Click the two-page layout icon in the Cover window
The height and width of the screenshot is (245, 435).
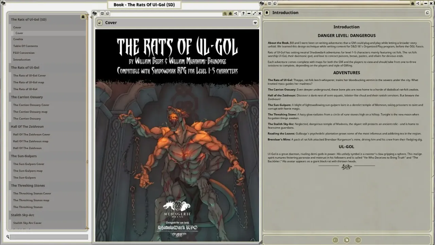(102, 13)
